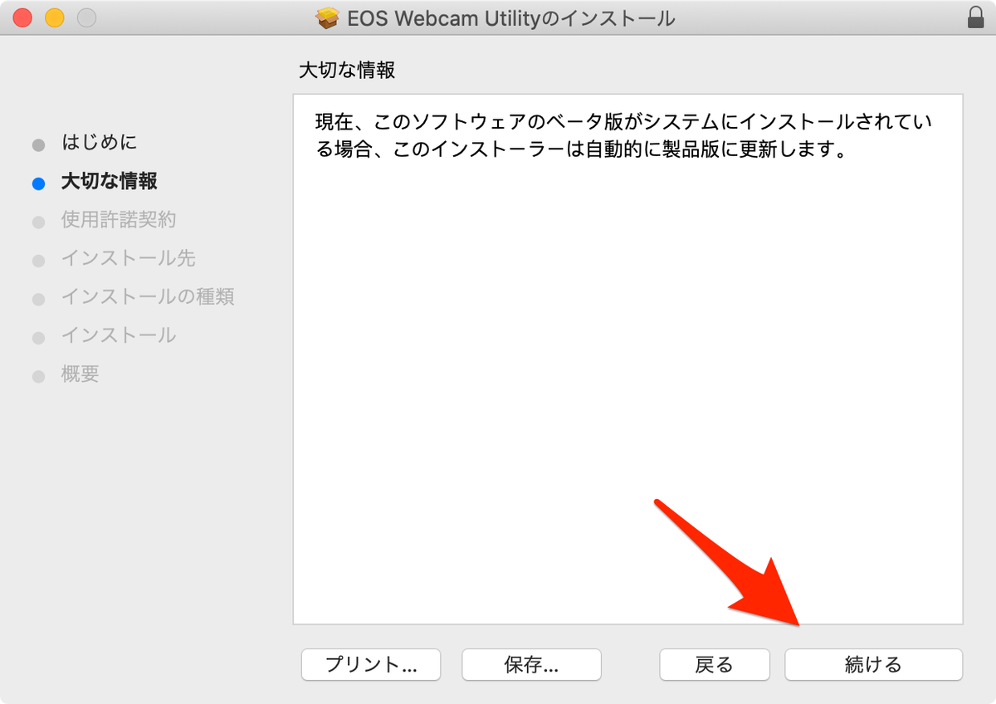Image resolution: width=996 pixels, height=704 pixels.
Task: Click the 保存... save button
Action: tap(531, 664)
